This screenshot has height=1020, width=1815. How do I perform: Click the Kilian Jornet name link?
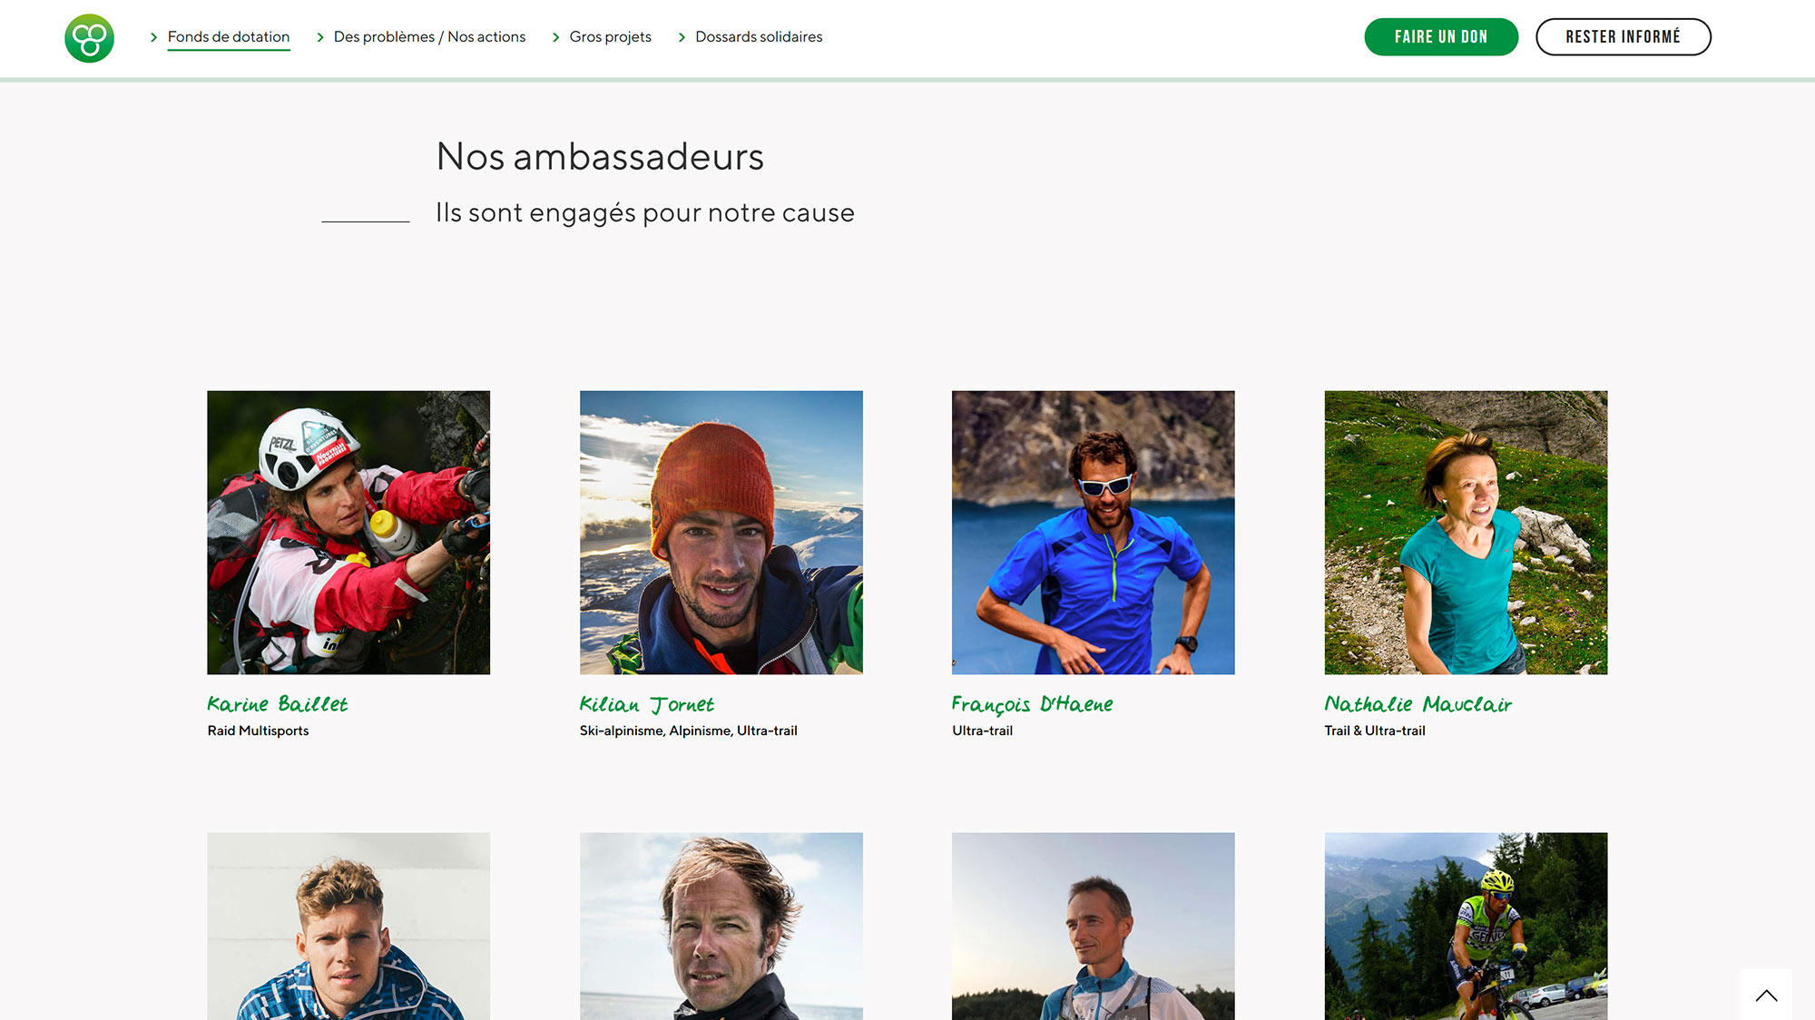pyautogui.click(x=647, y=704)
